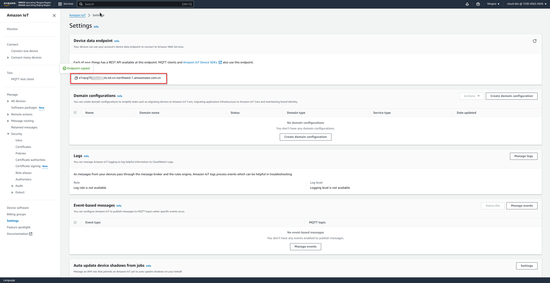Select Certificates in the Security menu
Viewport: 550px width, 283px height.
pos(23,147)
